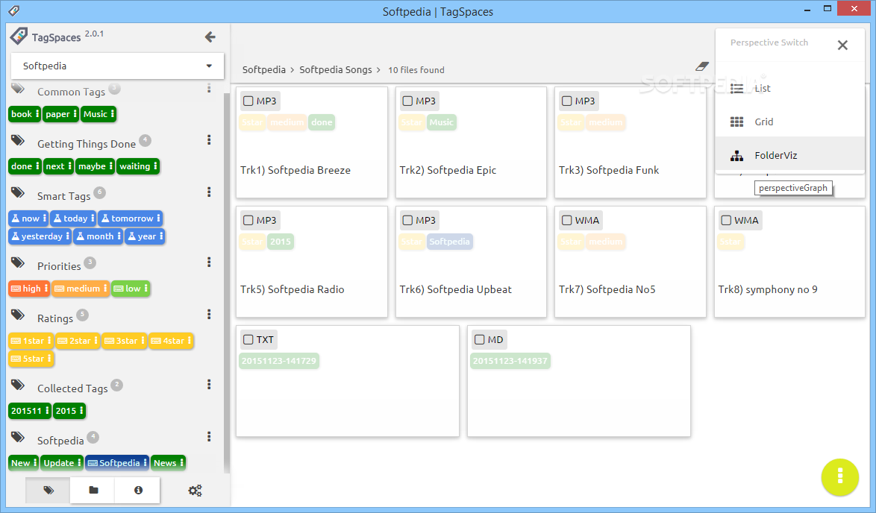The height and width of the screenshot is (513, 876).
Task: Close the Perspective Switch panel
Action: 842,45
